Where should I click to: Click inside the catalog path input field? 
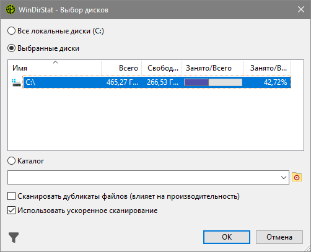pyautogui.click(x=144, y=177)
